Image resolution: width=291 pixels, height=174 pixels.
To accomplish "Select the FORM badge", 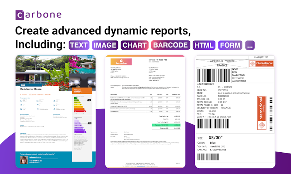I will [230, 45].
